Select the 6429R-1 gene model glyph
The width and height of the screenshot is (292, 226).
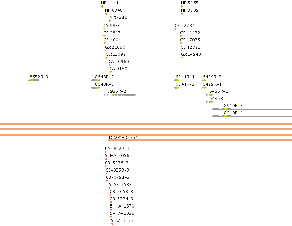[204, 88]
